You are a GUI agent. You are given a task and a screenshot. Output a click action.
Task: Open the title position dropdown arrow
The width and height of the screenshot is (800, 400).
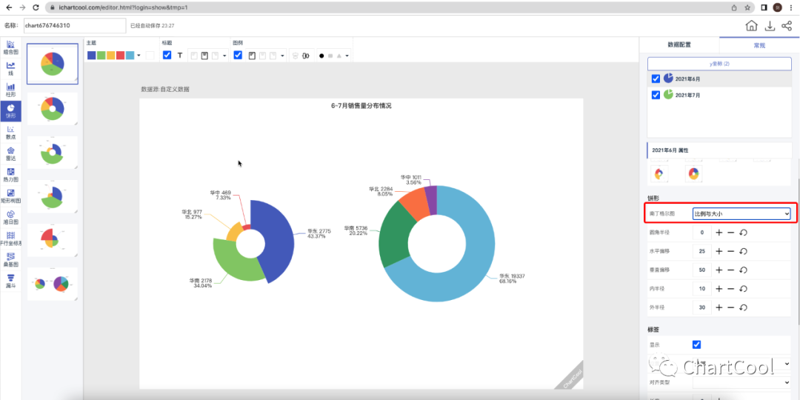(225, 56)
